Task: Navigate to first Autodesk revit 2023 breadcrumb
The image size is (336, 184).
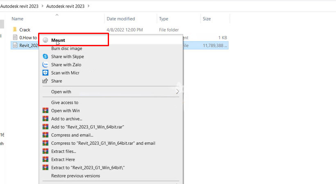Action: point(19,6)
